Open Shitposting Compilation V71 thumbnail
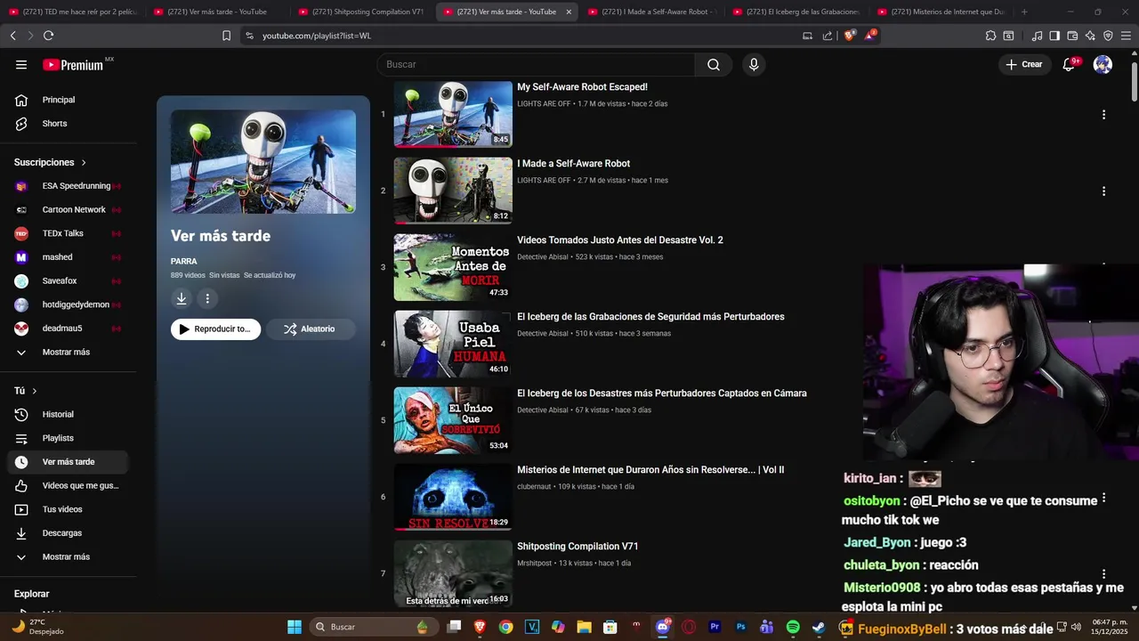Image resolution: width=1139 pixels, height=641 pixels. 453,573
